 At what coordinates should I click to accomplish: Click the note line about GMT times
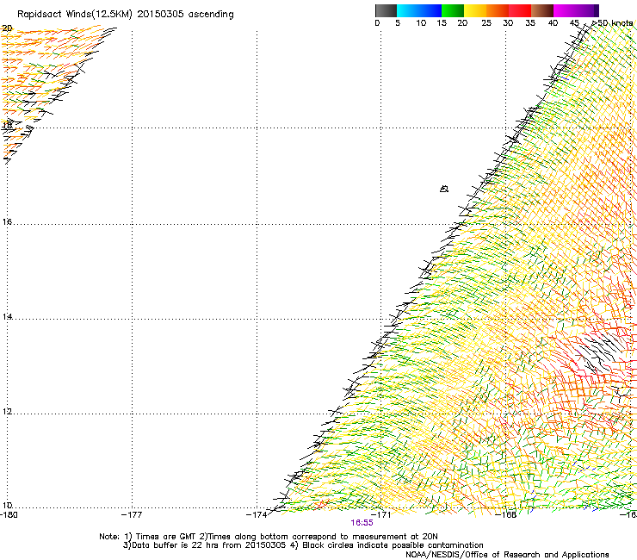pos(268,537)
